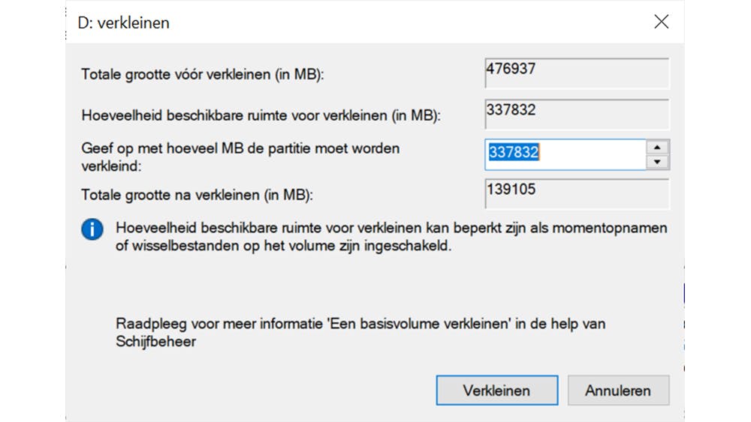The image size is (751, 422).
Task: Decrease shrink amount with down arrow
Action: point(658,162)
